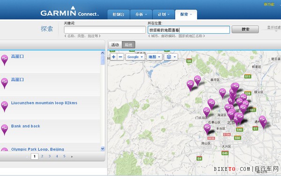This screenshot has height=176, width=281.
Task: Click the 顺义区 map label
Action: click(x=259, y=92)
